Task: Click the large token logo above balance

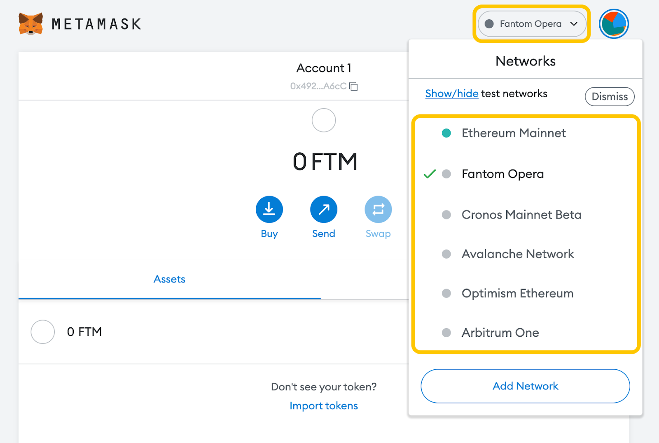Action: point(324,120)
